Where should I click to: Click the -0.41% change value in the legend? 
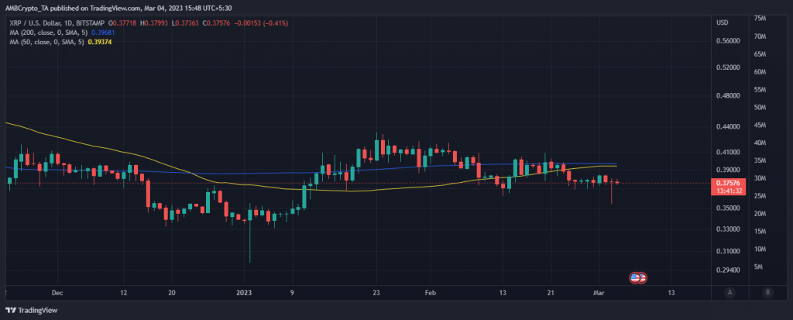coord(275,23)
